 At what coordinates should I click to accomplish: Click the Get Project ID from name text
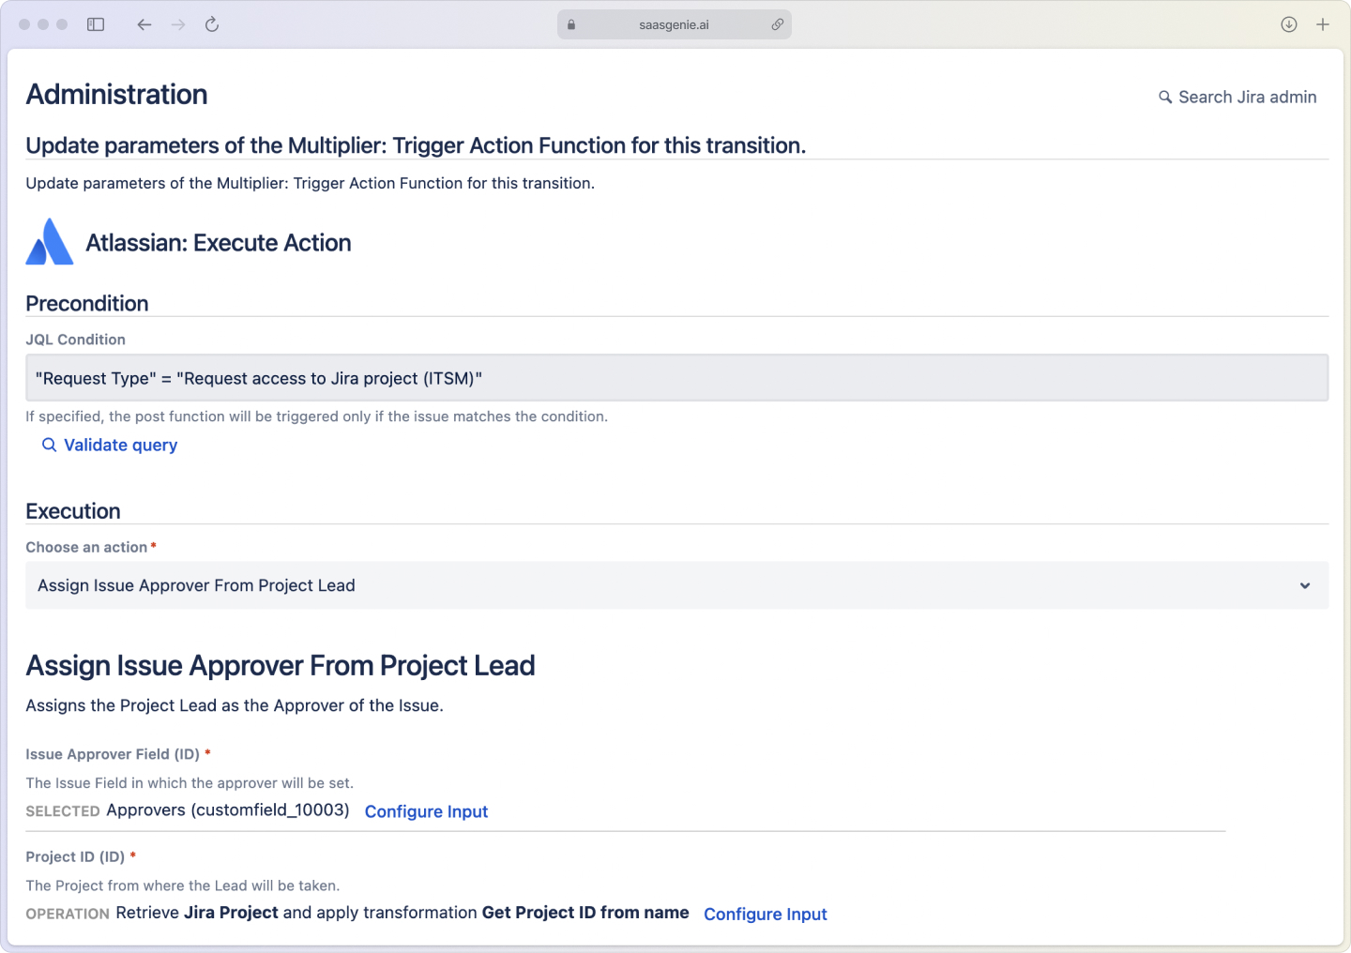(x=585, y=913)
